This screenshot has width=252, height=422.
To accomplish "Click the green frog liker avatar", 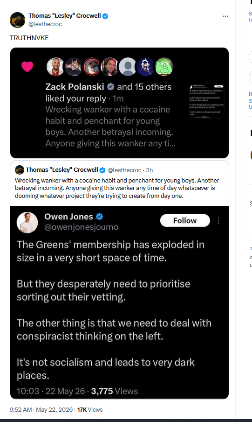I will 164,67.
